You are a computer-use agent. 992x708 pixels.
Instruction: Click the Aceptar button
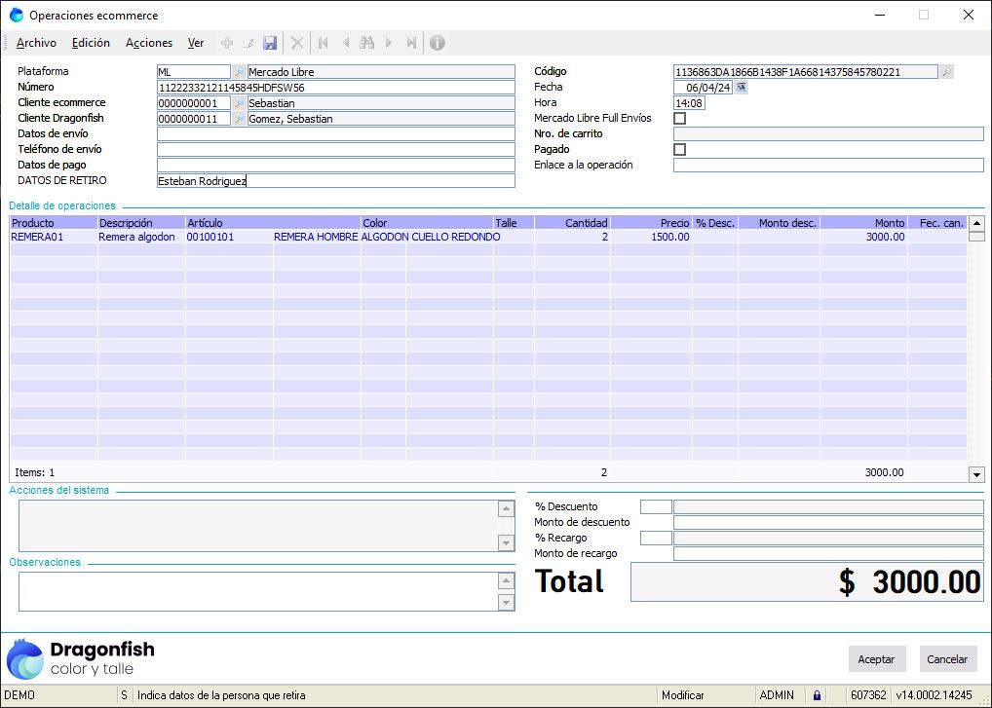876,659
